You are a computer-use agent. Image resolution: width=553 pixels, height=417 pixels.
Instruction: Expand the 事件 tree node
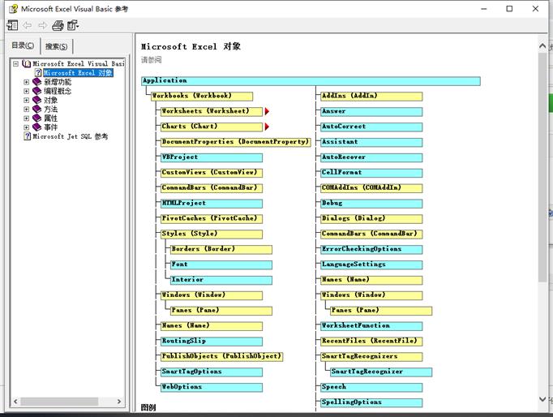[x=27, y=127]
